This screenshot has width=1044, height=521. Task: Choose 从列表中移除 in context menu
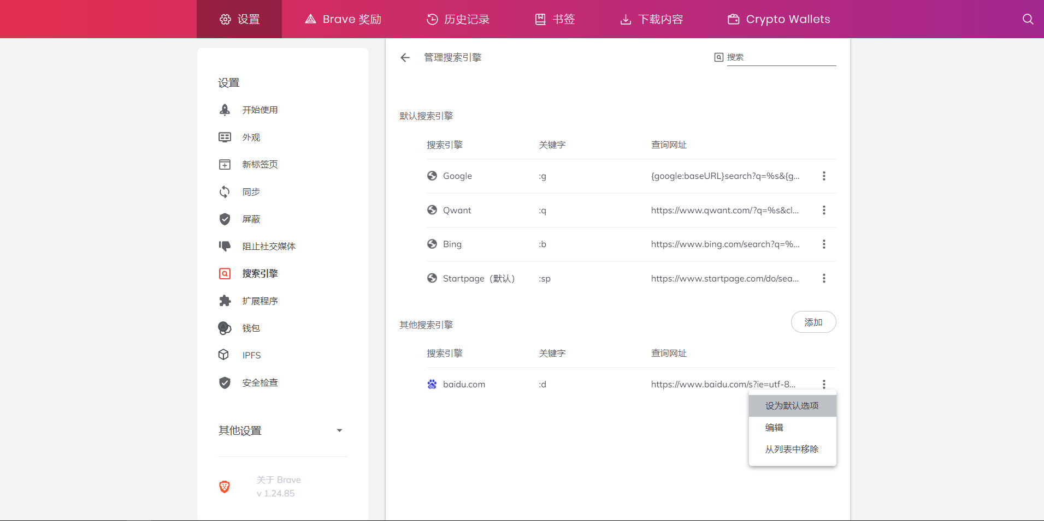point(793,450)
